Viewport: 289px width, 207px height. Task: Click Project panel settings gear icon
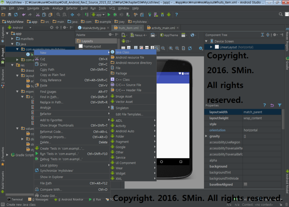tap(65, 27)
